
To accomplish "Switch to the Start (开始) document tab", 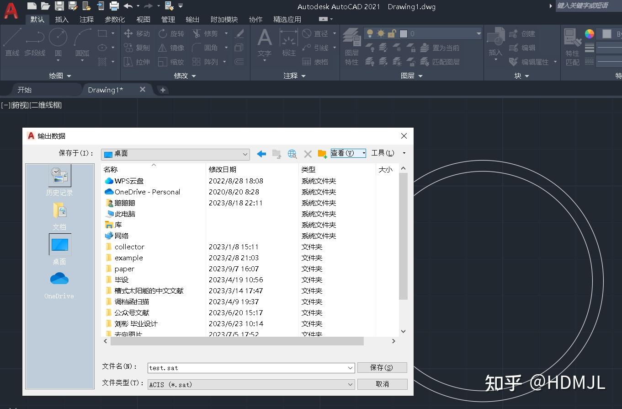I will tap(25, 90).
